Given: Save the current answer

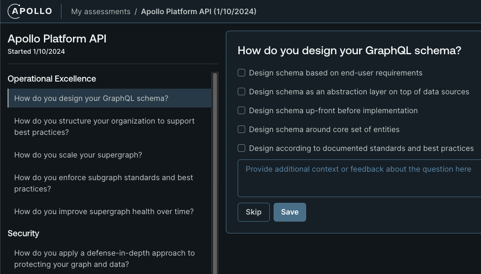Looking at the screenshot, I should [x=290, y=212].
